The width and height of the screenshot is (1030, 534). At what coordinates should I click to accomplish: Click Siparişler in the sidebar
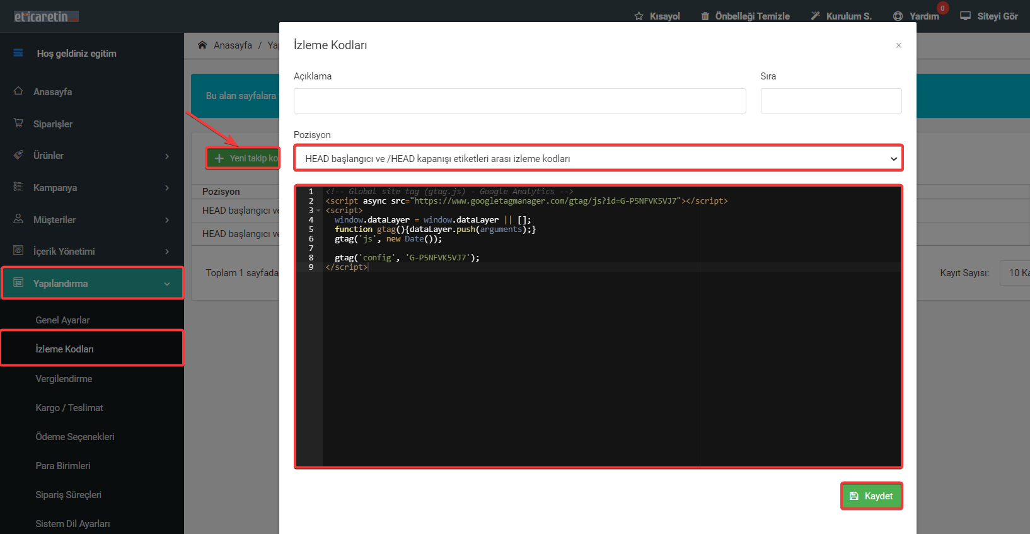53,124
